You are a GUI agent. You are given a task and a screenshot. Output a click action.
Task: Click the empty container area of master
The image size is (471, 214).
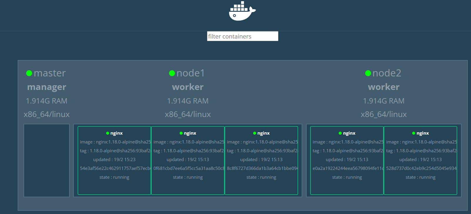[47, 160]
